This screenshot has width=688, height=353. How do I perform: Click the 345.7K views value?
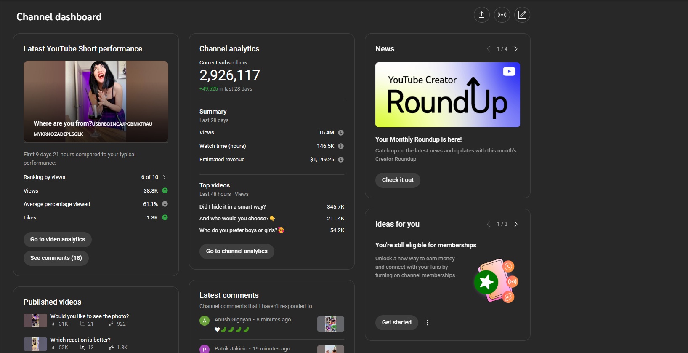coord(335,207)
